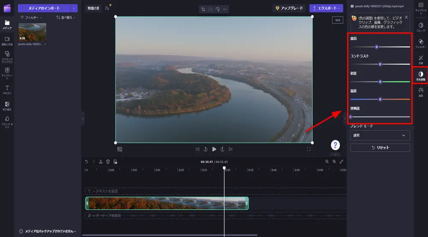The width and height of the screenshot is (428, 237).
Task: Open the テキスト tool in left sidebar
Action: [7, 89]
